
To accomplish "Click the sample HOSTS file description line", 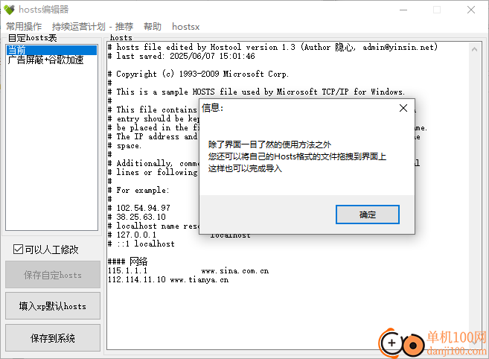I will tap(256, 92).
